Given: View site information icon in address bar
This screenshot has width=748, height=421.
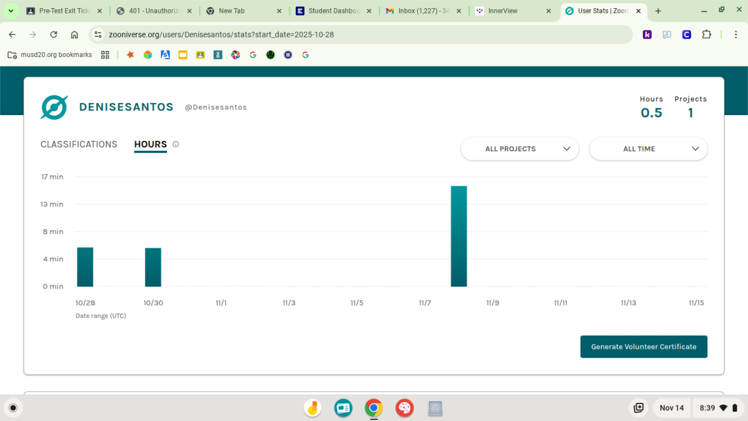Looking at the screenshot, I should point(98,34).
